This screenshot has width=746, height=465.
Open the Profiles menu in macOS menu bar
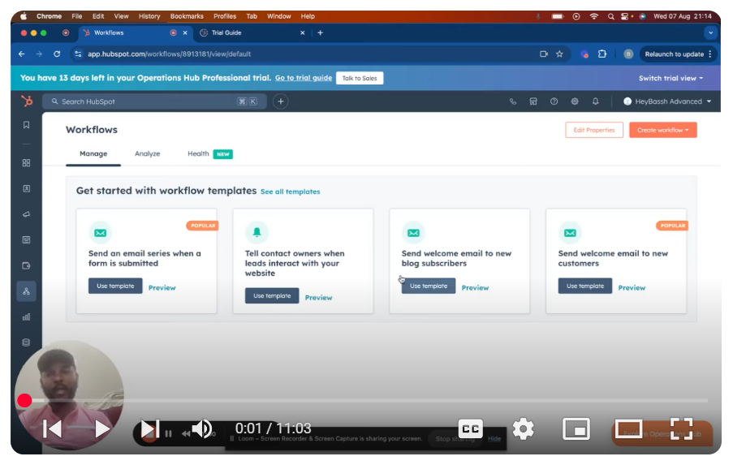tap(225, 16)
